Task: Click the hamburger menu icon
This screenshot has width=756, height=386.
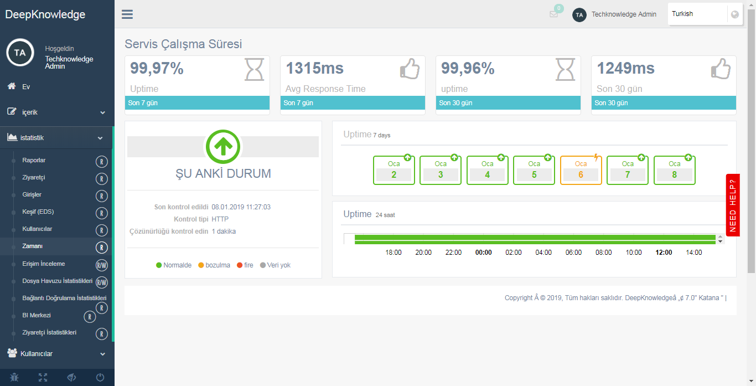Action: [x=127, y=14]
